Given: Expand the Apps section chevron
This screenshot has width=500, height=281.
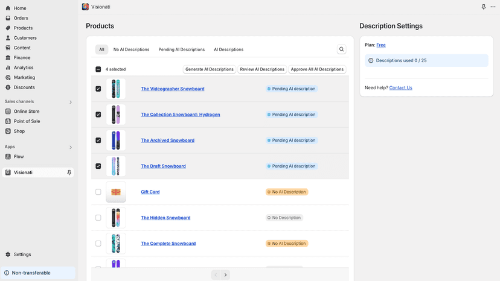Looking at the screenshot, I should (71, 148).
